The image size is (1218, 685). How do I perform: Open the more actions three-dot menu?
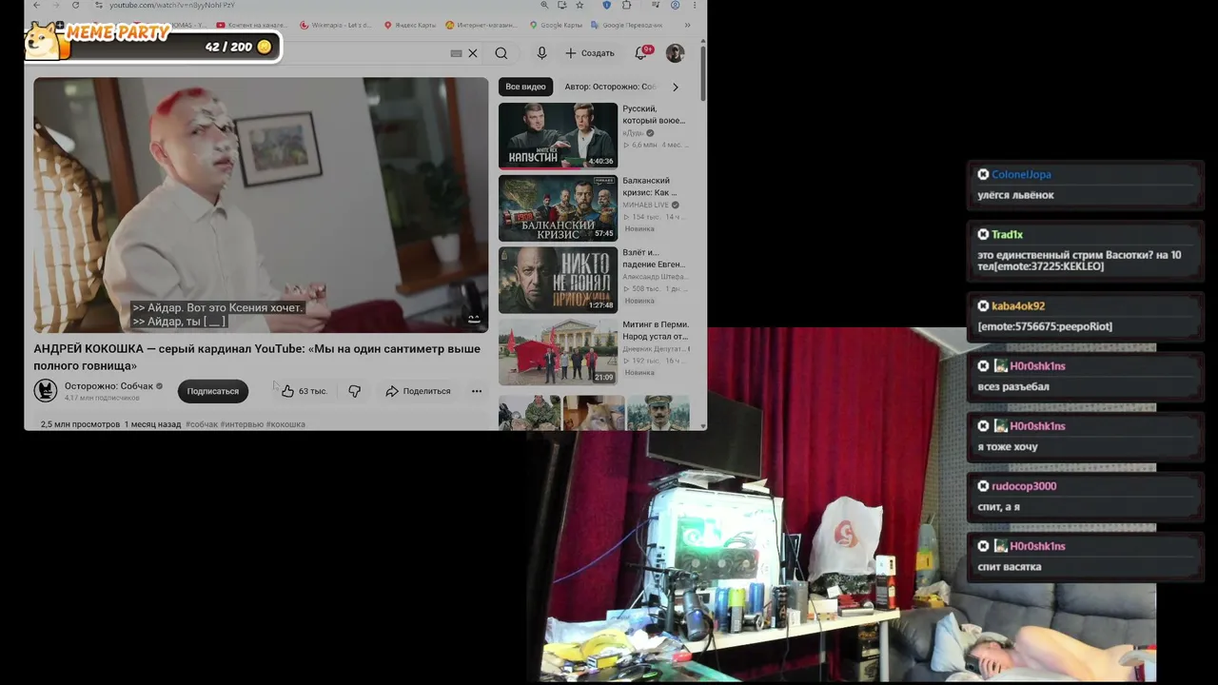(476, 391)
